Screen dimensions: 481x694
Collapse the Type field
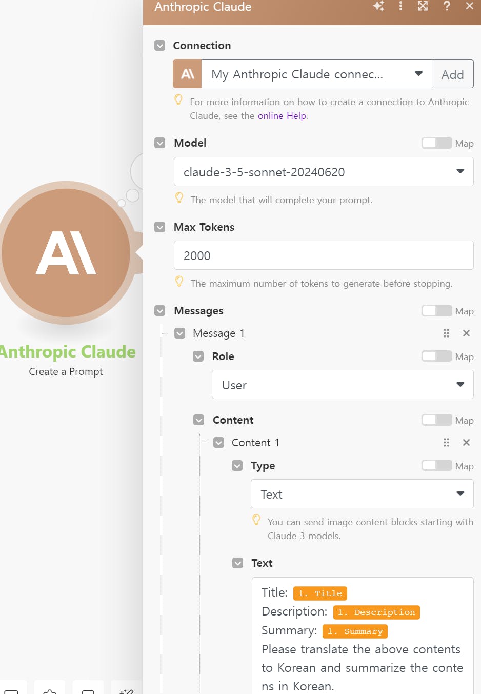(x=237, y=466)
